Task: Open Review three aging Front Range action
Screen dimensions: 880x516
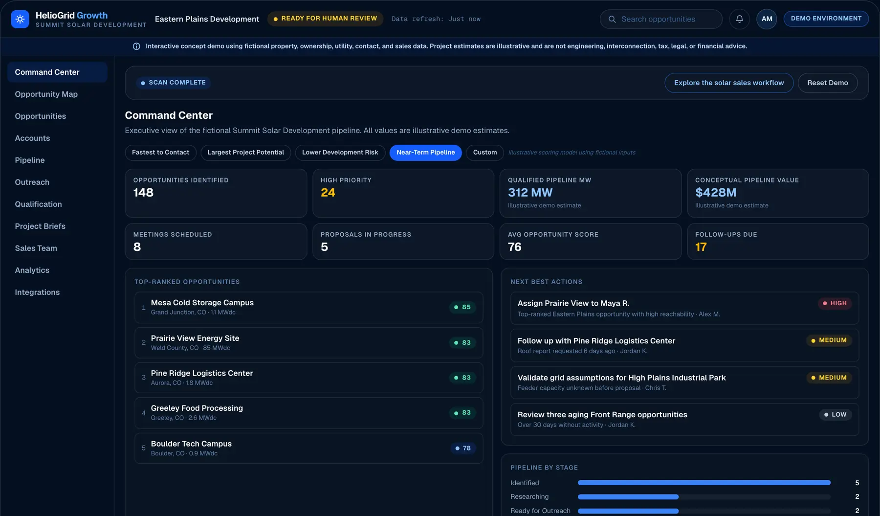Action: [x=684, y=419]
